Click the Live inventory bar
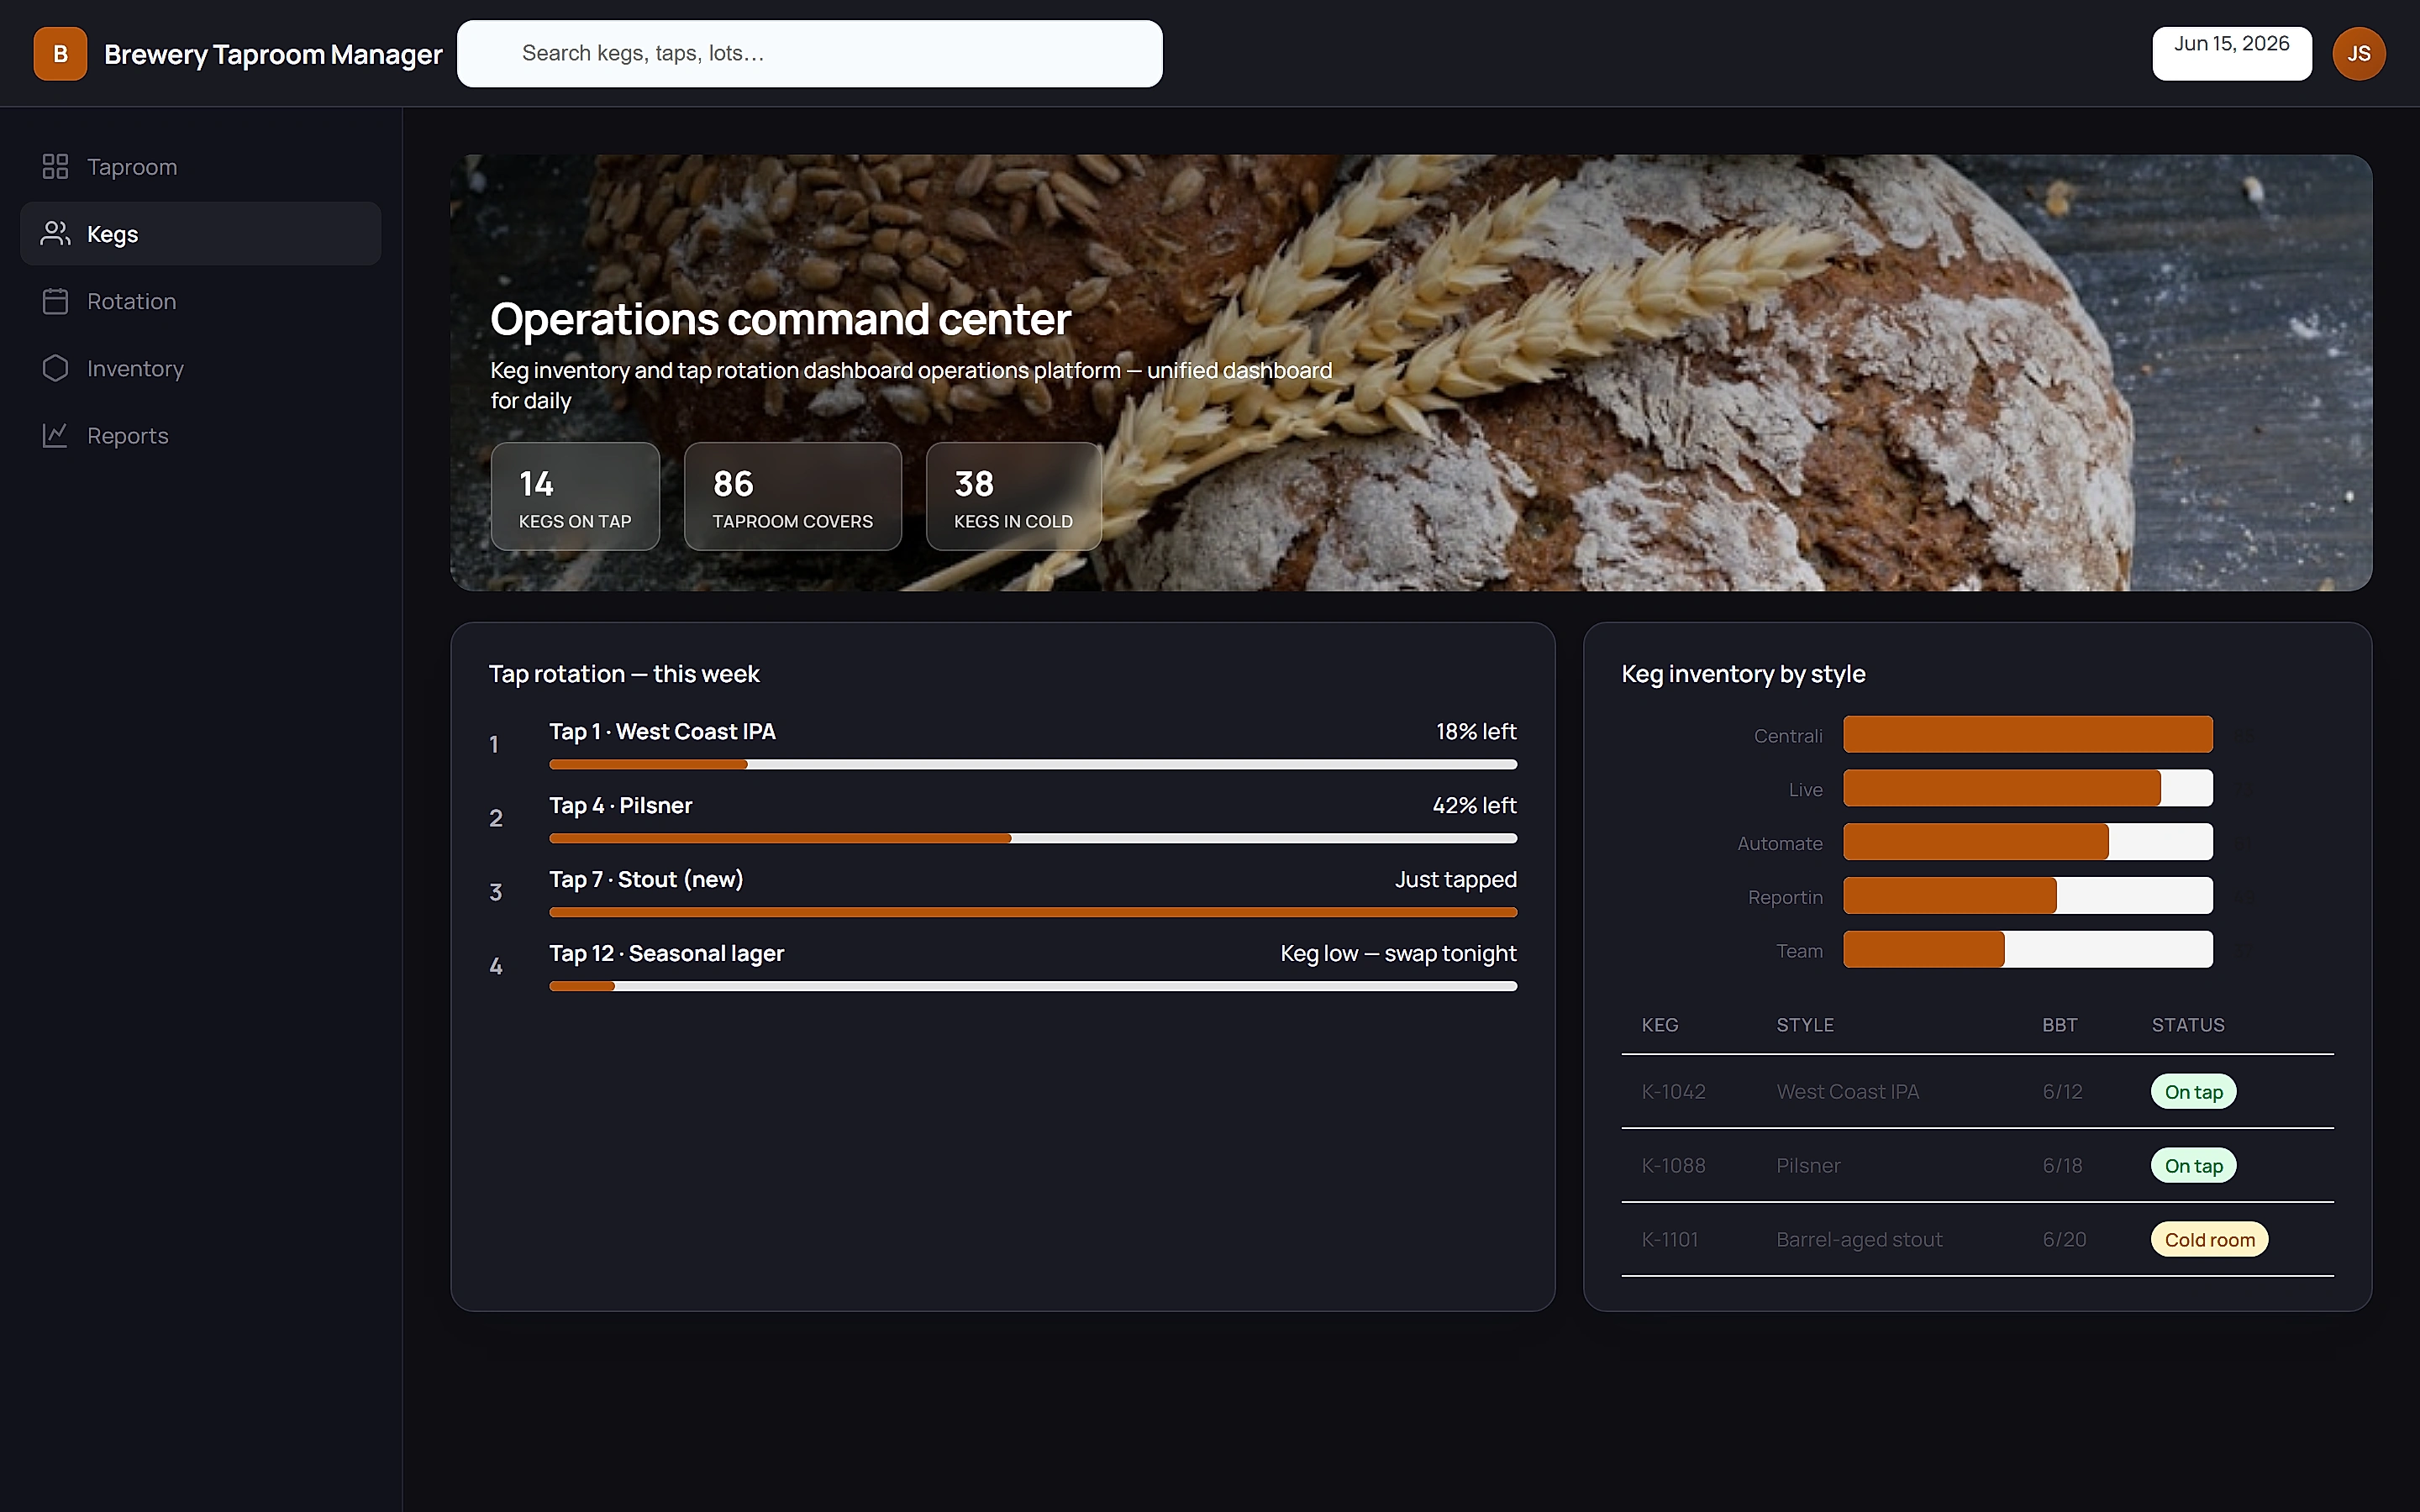The width and height of the screenshot is (2420, 1512). [2027, 788]
